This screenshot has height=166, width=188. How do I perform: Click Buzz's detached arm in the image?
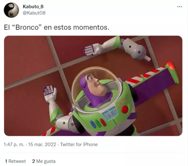pos(117,48)
